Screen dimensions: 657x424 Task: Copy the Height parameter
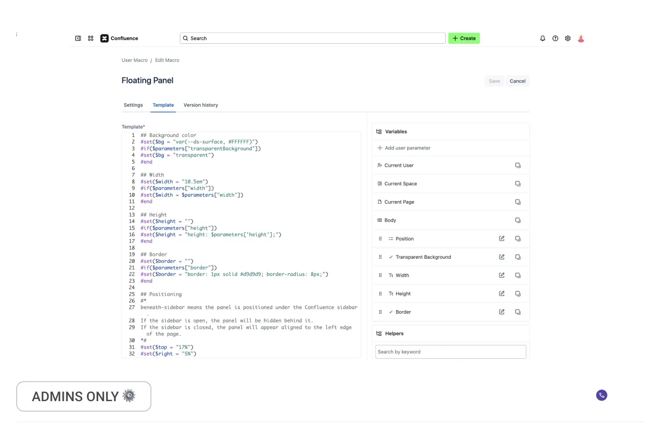click(518, 293)
